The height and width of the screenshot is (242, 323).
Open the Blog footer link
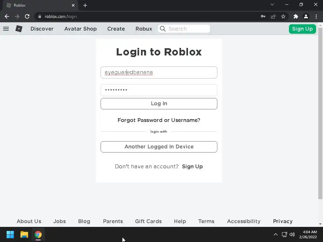tap(84, 221)
